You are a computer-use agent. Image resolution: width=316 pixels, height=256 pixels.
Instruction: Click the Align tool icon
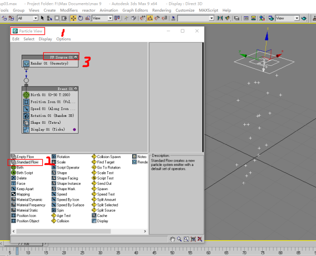pos(228,18)
